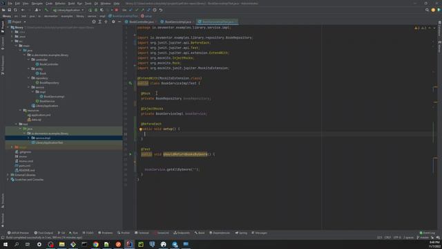The image size is (442, 249).
Task: Click the Save All toolbar icon
Action: tap(9, 10)
